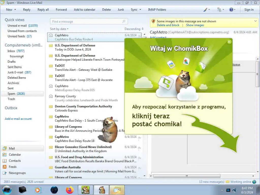
Task: Close the ChomikBox welcome popup
Action: tap(229, 42)
